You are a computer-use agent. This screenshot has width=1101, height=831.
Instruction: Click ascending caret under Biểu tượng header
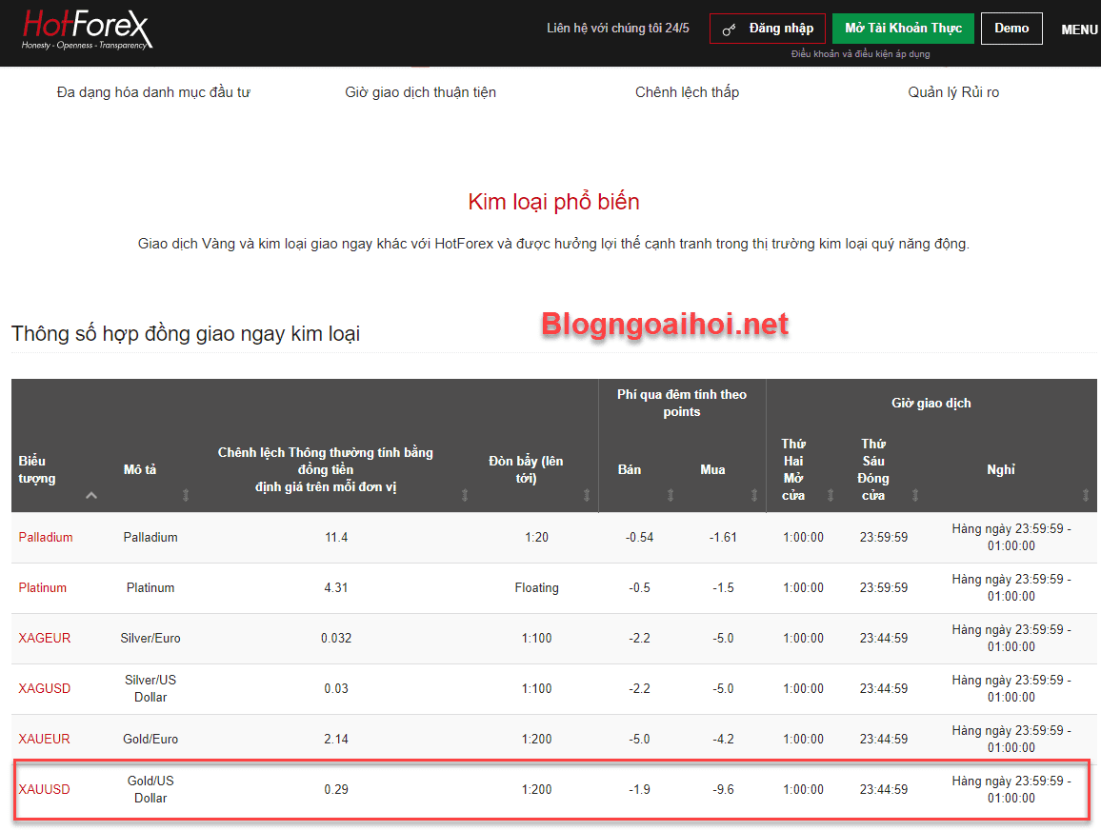[92, 495]
